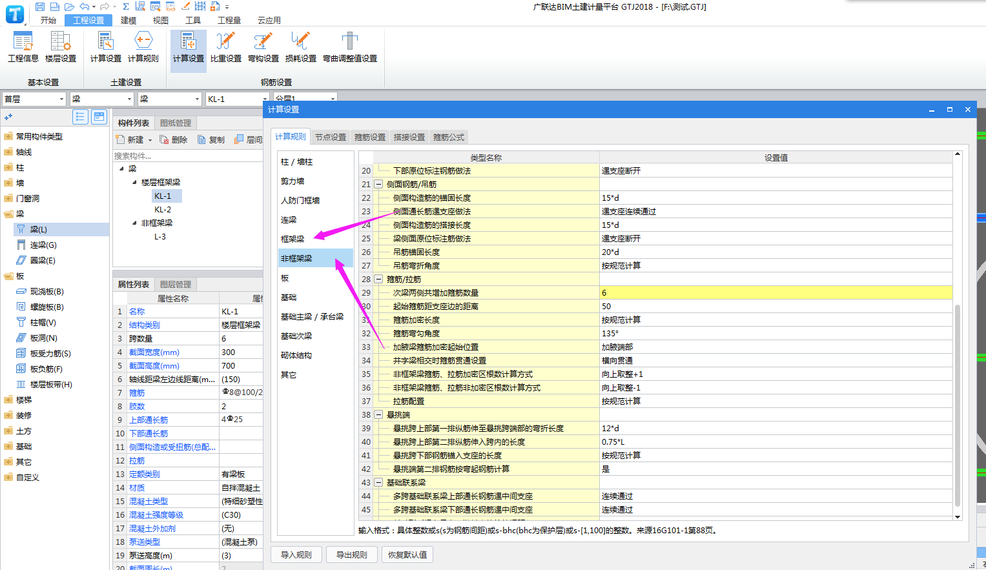This screenshot has width=986, height=570.
Task: Collapse the 箍筋/拉筋 group row
Action: pos(378,279)
